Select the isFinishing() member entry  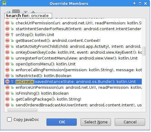73,93
